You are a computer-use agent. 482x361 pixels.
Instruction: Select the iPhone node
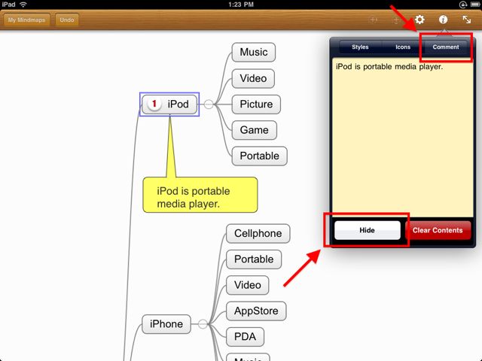point(166,324)
